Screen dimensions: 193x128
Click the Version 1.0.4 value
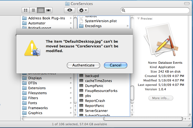pyautogui.click(x=162, y=89)
